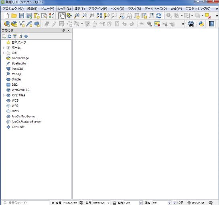Open the Select Features tool dropdown arrow
Screen dimensions: 219x205
tap(192, 16)
